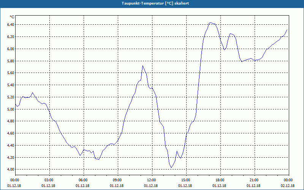Click the 03:00 time axis label
Screen dimensions: 304x190
[x=48, y=180]
